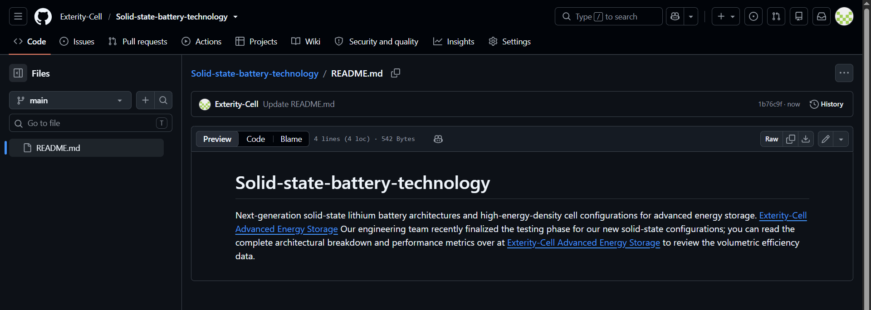Download the raw file icon
Viewport: 871px width, 310px height.
[806, 139]
